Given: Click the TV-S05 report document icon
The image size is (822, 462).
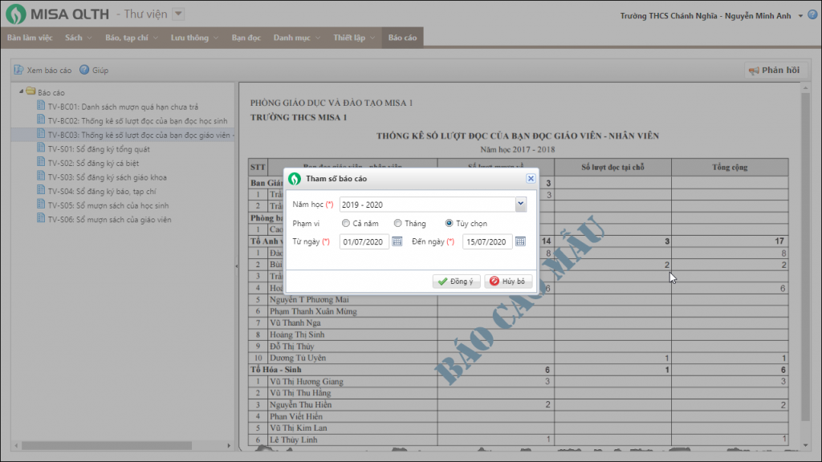Looking at the screenshot, I should click(x=41, y=205).
